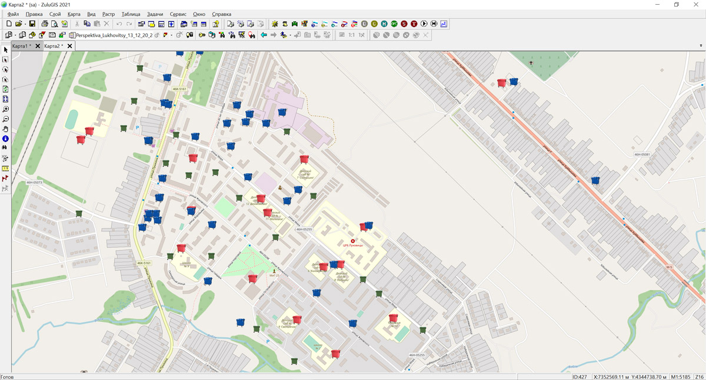This screenshot has height=380, width=706.
Task: Toggle the red flag tool
Action: [x=6, y=179]
